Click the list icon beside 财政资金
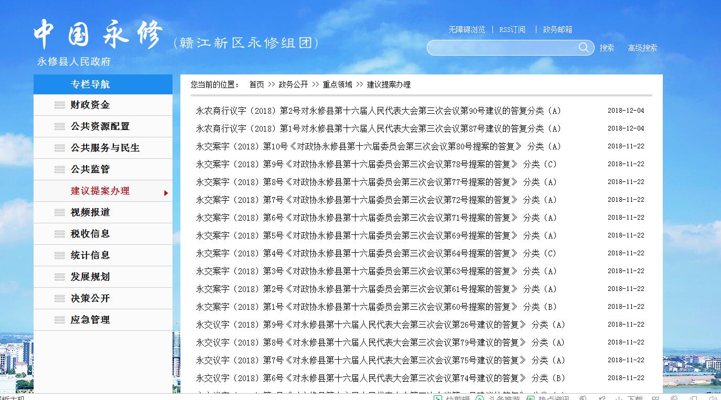The height and width of the screenshot is (400, 721). (x=60, y=105)
